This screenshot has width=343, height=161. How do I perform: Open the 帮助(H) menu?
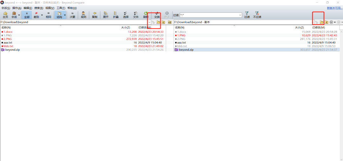pos(72,8)
